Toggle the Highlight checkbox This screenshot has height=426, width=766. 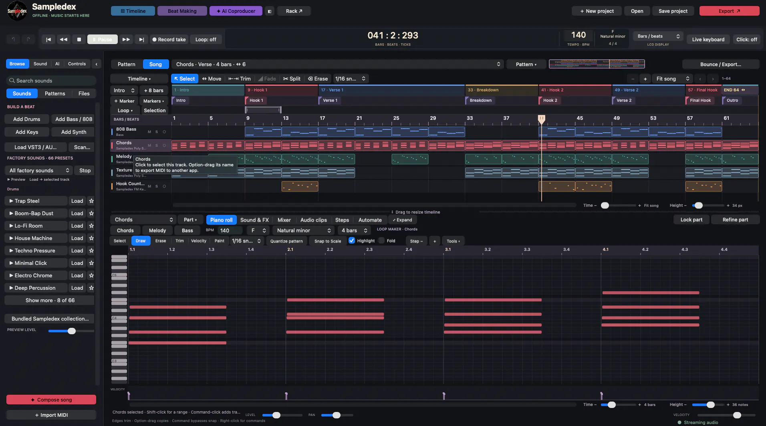(352, 240)
